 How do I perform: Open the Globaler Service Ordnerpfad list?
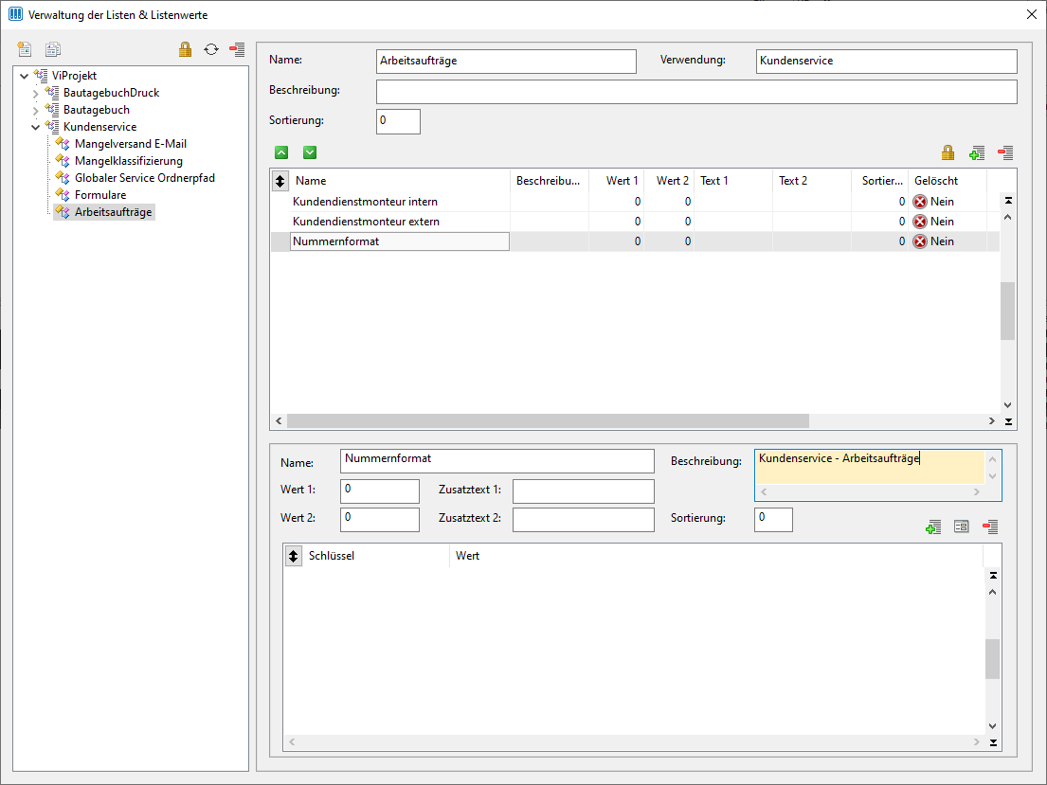(145, 178)
